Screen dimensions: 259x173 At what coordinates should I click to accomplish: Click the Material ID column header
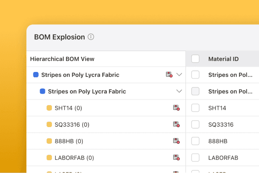click(223, 59)
